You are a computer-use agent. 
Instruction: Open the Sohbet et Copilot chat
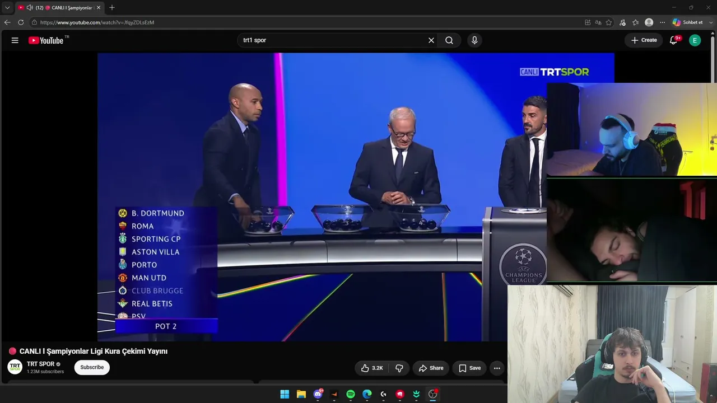688,22
